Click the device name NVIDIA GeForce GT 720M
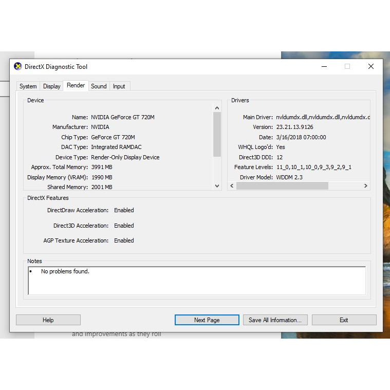 click(123, 117)
